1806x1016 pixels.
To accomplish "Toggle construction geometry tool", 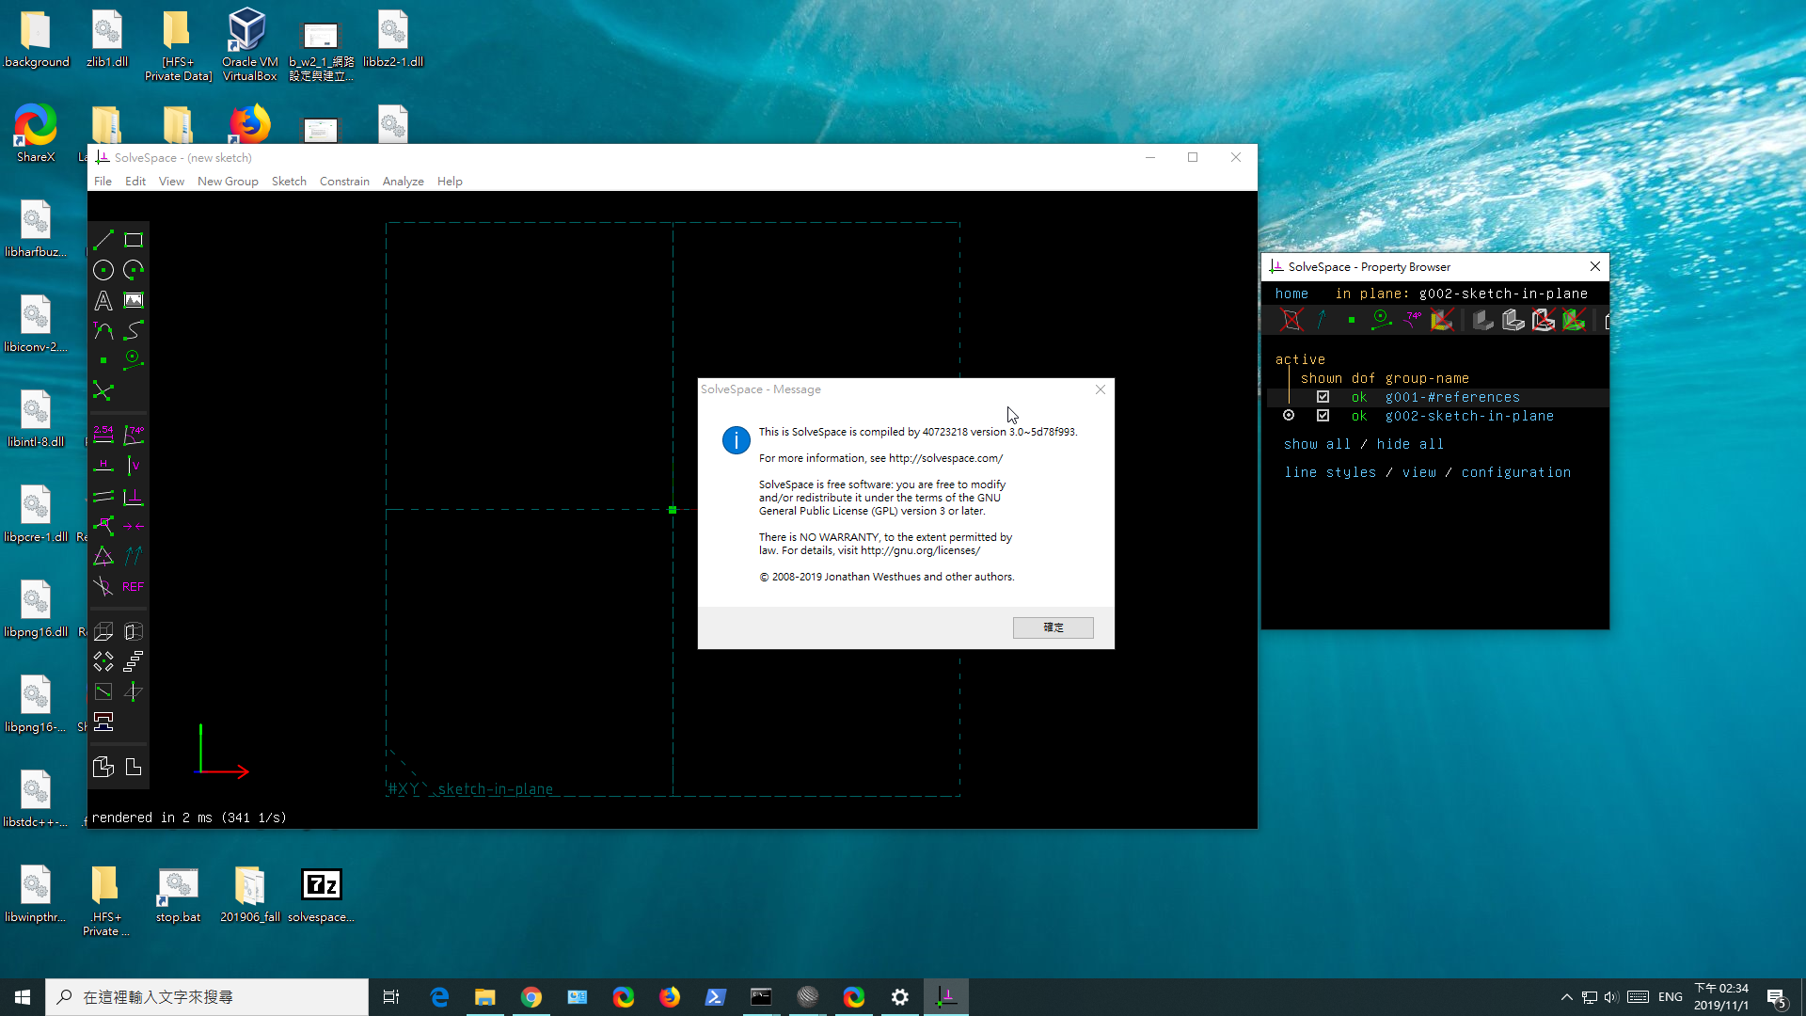I will tap(134, 360).
